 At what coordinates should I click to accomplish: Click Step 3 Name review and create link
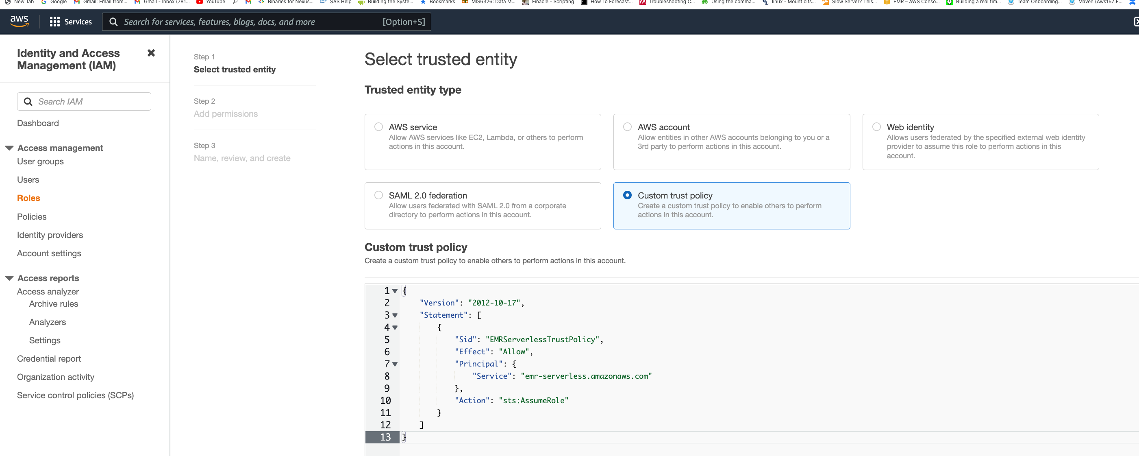click(x=242, y=158)
